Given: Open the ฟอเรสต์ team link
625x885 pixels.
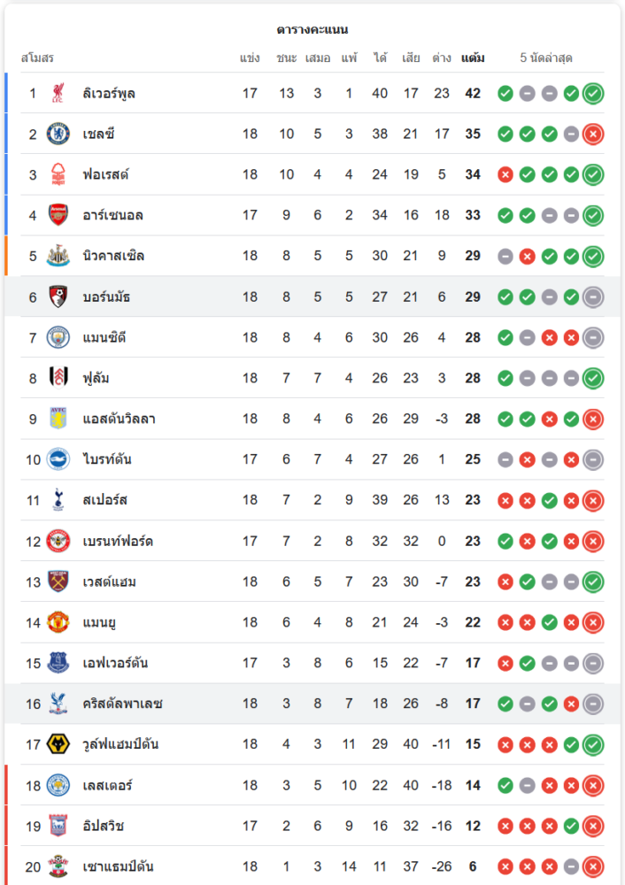Looking at the screenshot, I should (105, 174).
